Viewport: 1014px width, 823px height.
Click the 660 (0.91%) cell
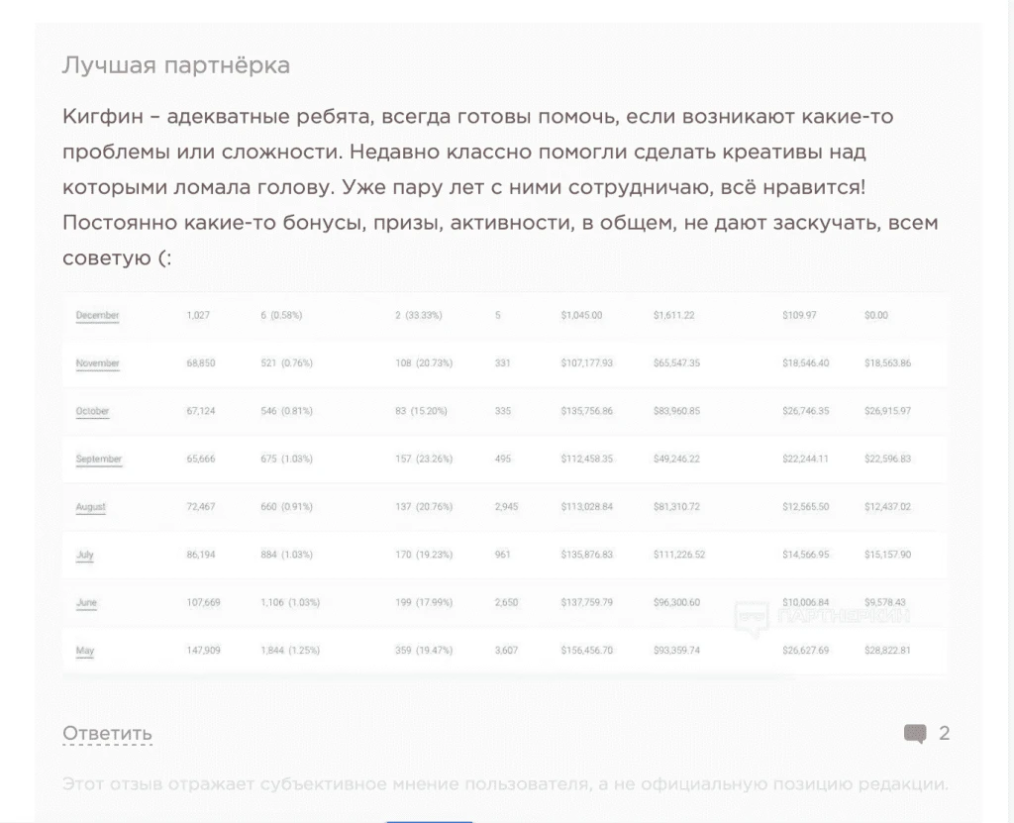click(x=286, y=507)
